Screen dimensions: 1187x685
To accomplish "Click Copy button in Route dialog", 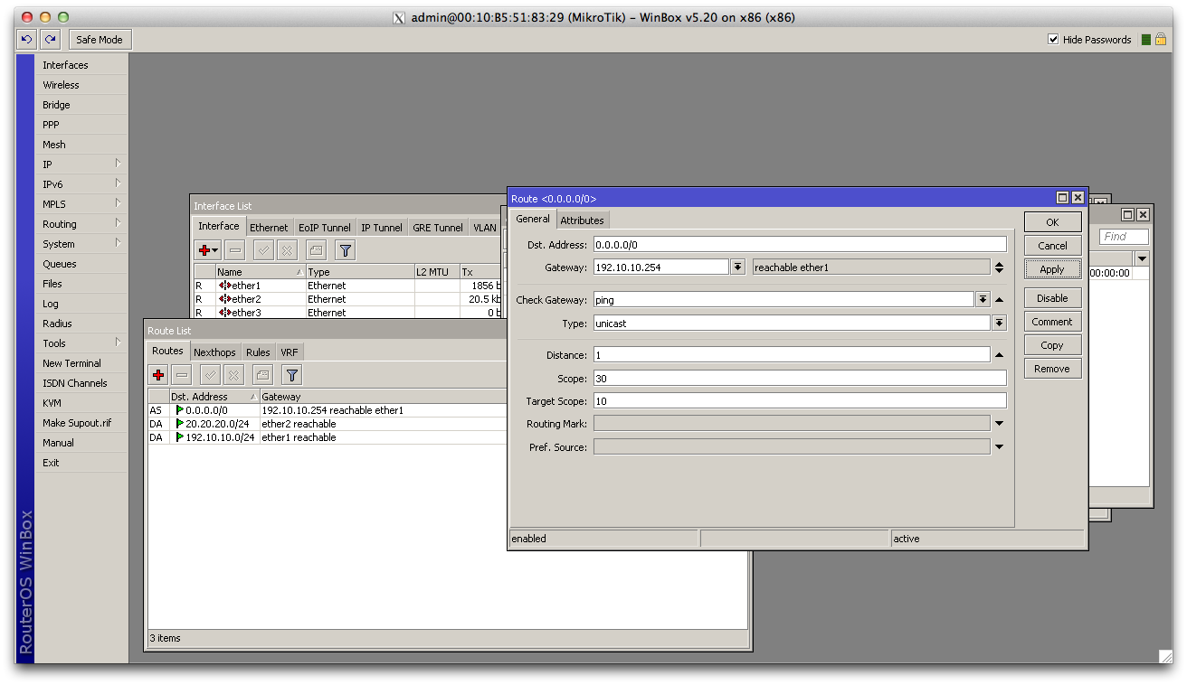I will [1052, 345].
